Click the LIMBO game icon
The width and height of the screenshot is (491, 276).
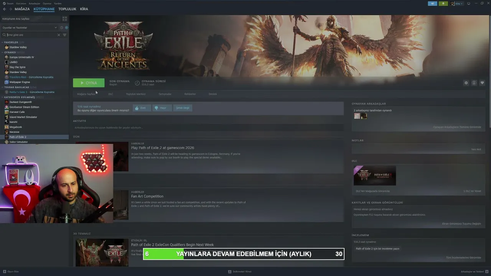click(x=7, y=62)
